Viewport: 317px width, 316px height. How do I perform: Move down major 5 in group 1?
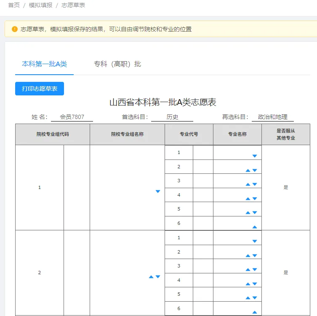pyautogui.click(x=255, y=213)
